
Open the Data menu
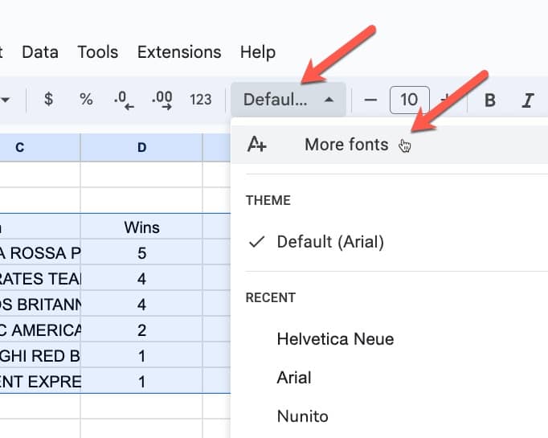pyautogui.click(x=40, y=52)
